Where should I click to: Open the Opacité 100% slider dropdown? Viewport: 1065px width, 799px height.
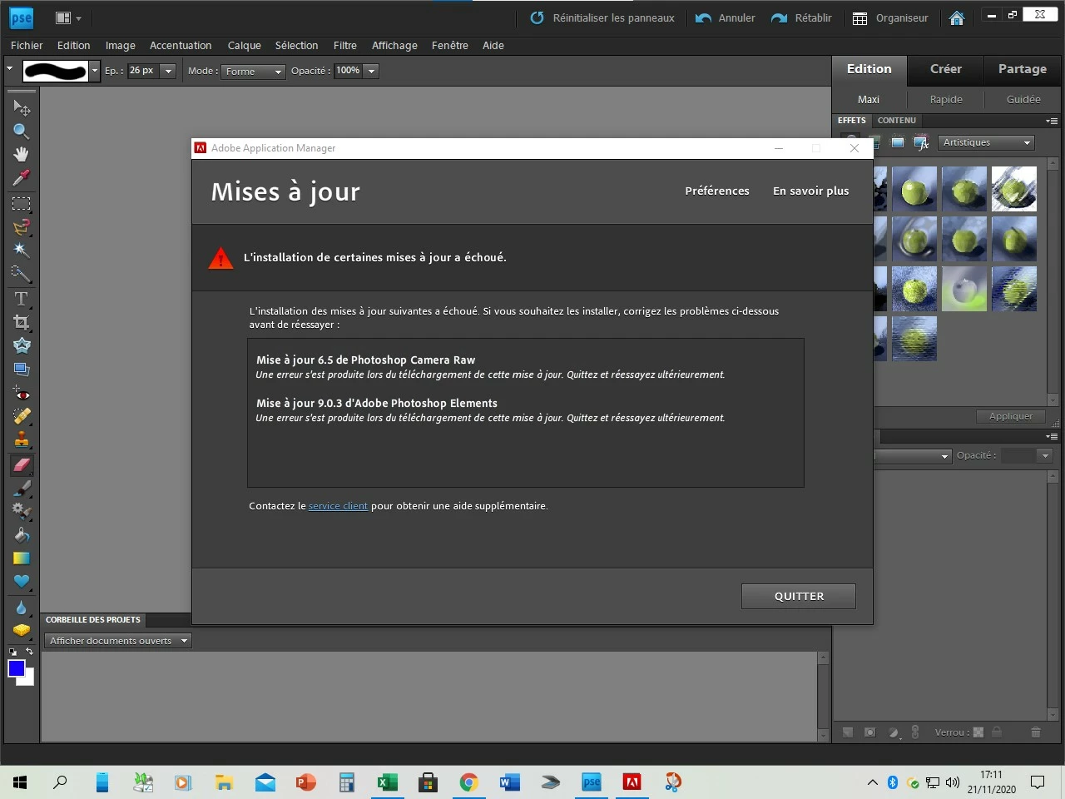[x=372, y=71]
